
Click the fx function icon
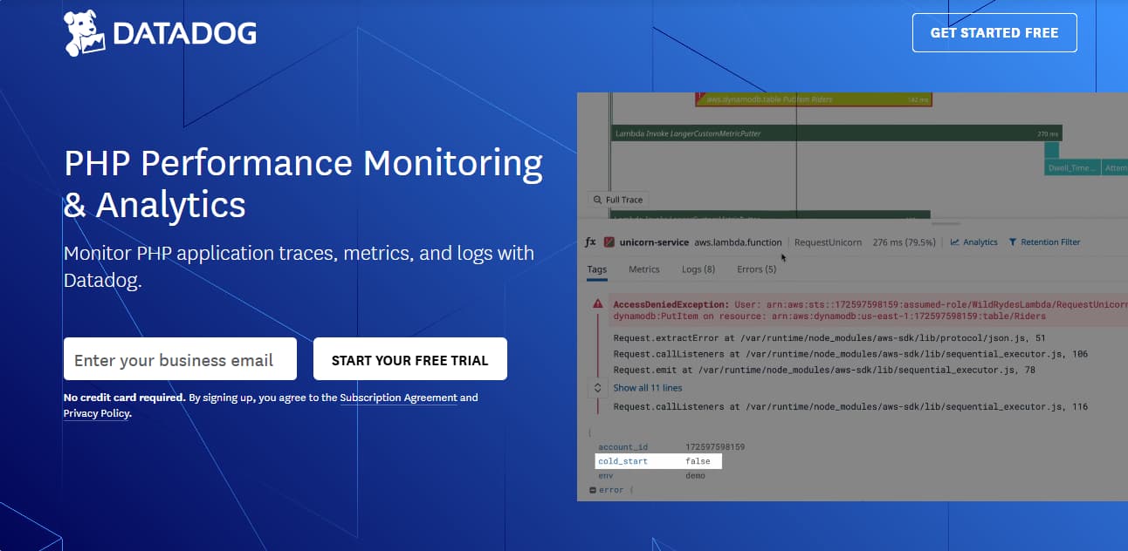[x=590, y=242]
